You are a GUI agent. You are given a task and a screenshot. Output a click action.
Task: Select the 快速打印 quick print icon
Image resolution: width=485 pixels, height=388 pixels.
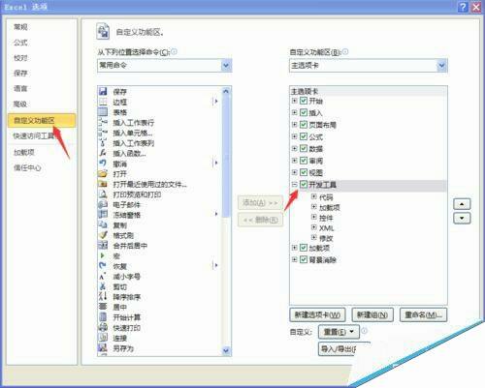coord(103,328)
